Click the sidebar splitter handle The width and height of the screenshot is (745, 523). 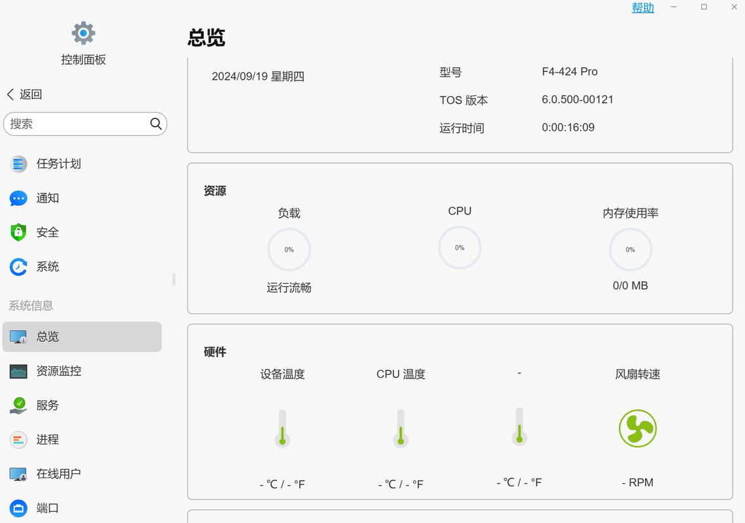pyautogui.click(x=174, y=279)
